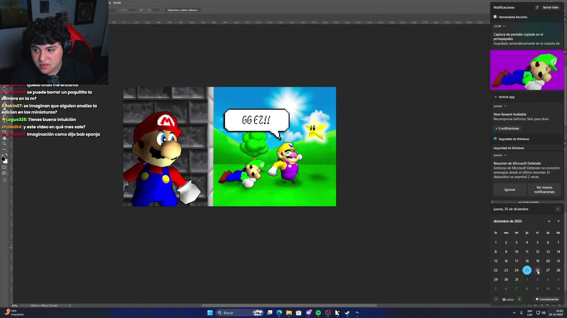The width and height of the screenshot is (567, 318).
Task: Click the Seguridad de Windows shield icon
Action: pyautogui.click(x=495, y=139)
